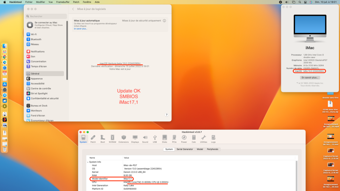Open the Fenêtre menu

point(87,2)
